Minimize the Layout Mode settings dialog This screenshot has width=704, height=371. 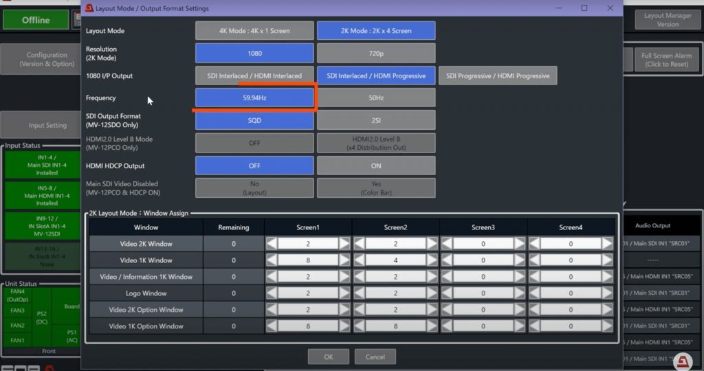click(x=559, y=8)
